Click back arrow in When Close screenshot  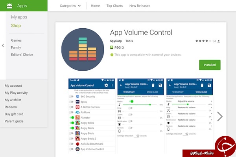[170, 85]
